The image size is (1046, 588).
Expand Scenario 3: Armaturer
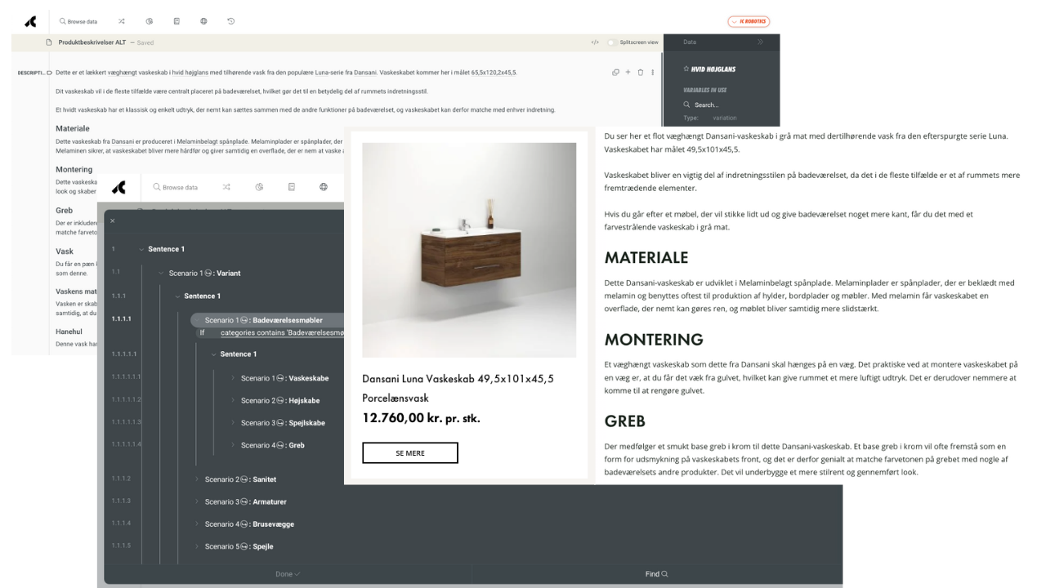point(196,501)
